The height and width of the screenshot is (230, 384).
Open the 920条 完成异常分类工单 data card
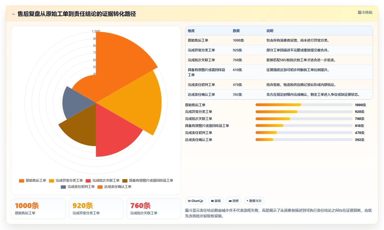click(96, 208)
